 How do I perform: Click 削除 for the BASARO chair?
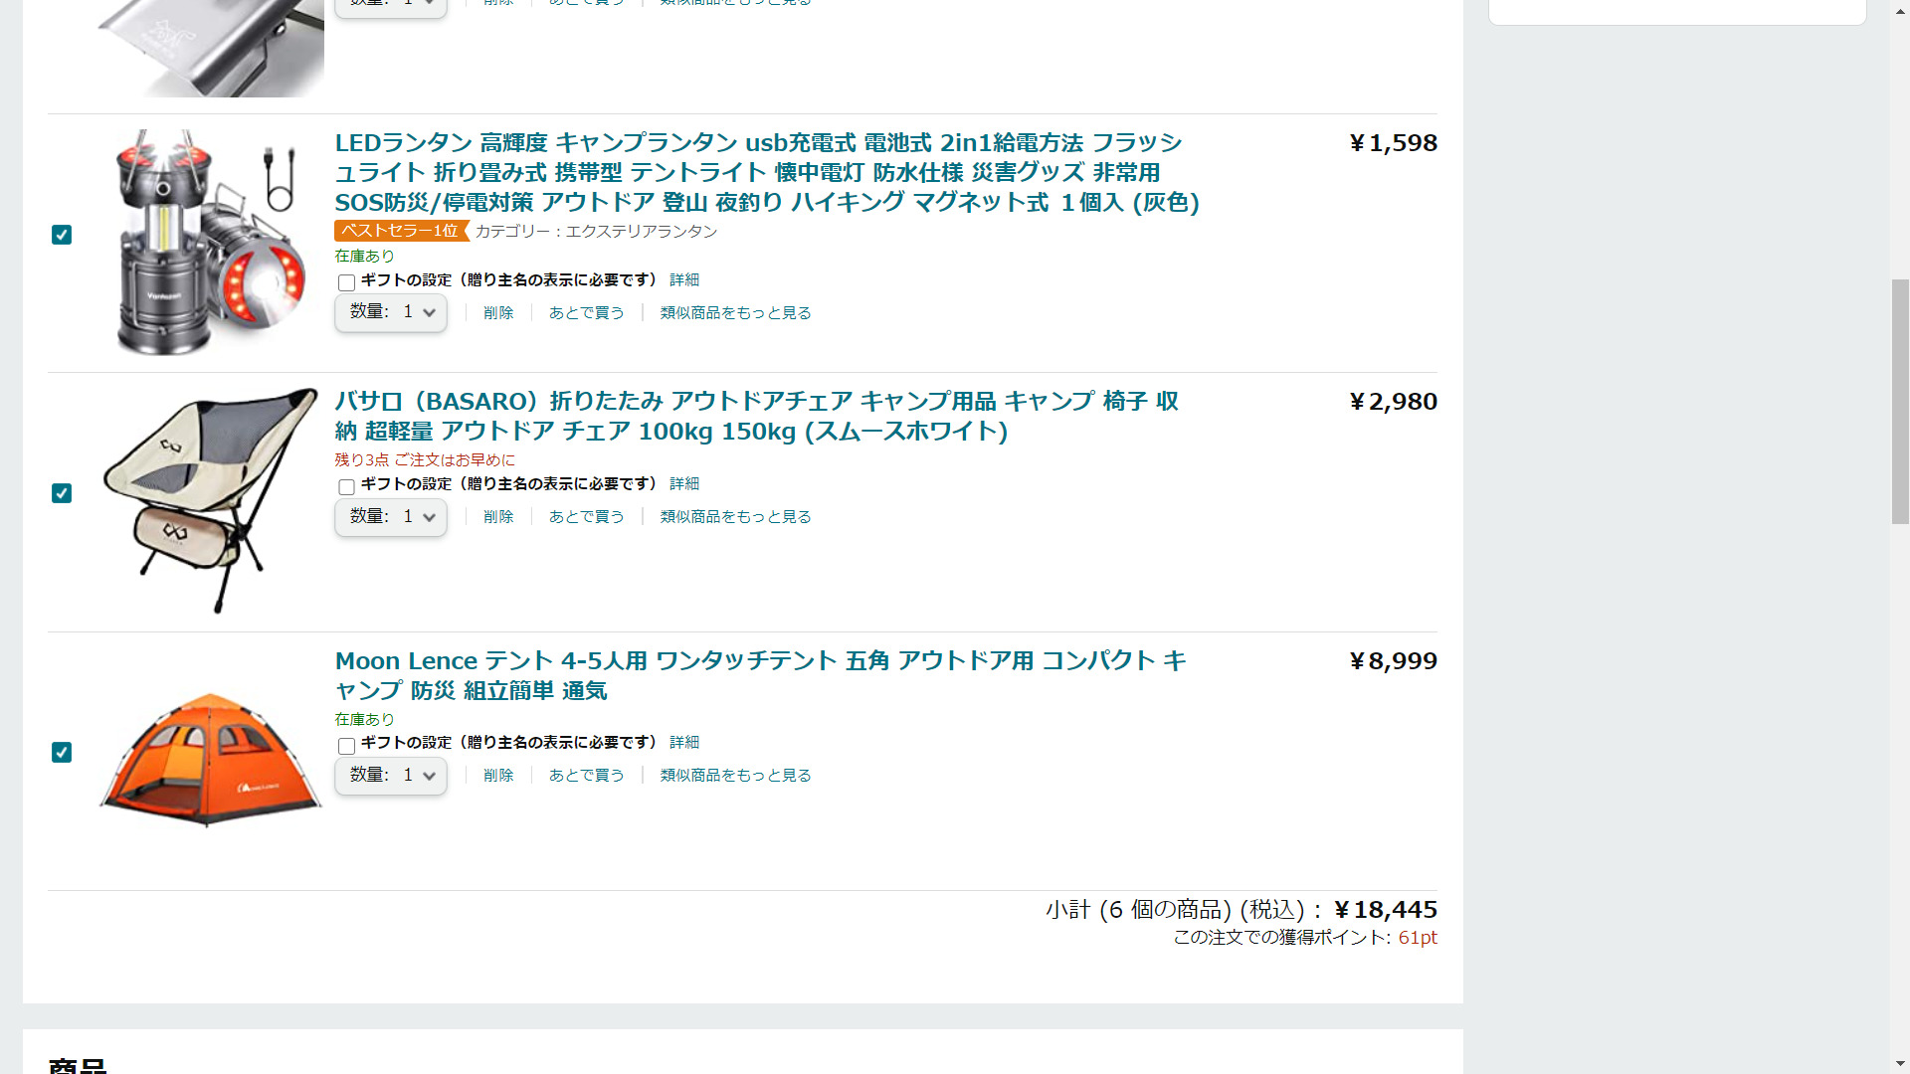click(x=498, y=517)
